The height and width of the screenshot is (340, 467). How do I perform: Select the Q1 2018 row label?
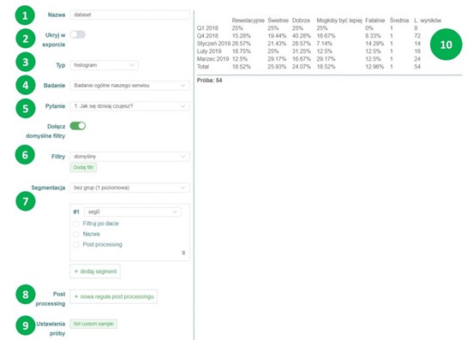tap(207, 28)
